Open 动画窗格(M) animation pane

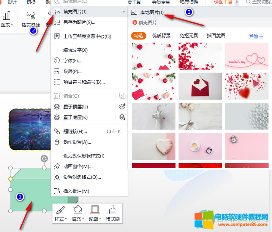89,167
